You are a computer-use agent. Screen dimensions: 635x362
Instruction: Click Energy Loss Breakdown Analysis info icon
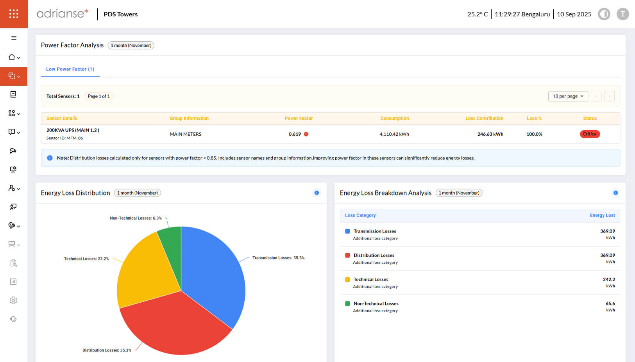click(x=615, y=193)
